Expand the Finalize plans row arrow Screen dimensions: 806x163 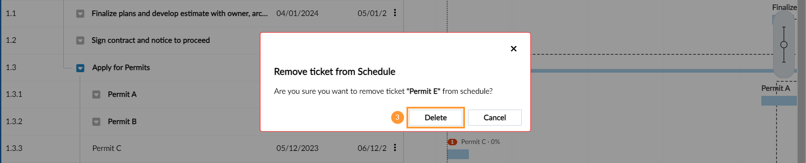(x=80, y=14)
